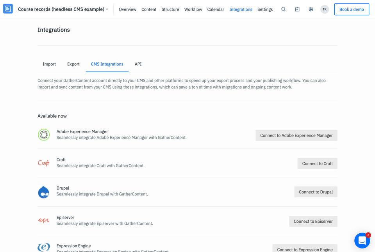Viewport: 375px width, 252px height.
Task: Open the Content menu item
Action: (149, 9)
